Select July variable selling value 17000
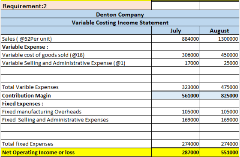Viewport: 240px width, 157px height. [x=192, y=63]
